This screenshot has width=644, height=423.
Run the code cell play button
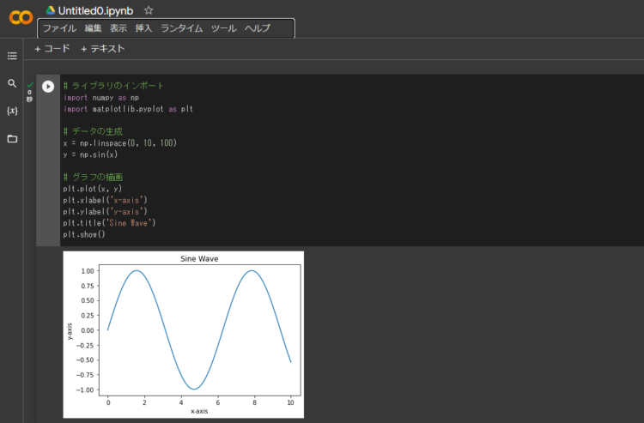[x=48, y=87]
